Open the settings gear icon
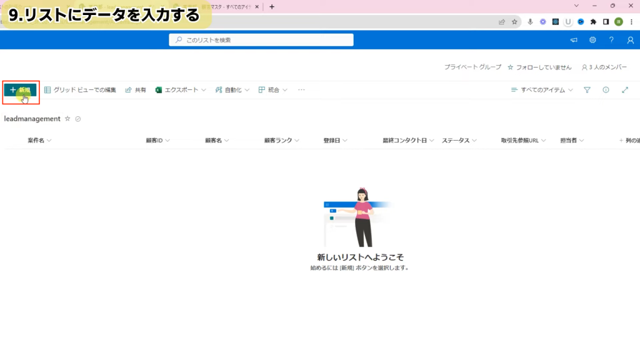 tap(592, 40)
